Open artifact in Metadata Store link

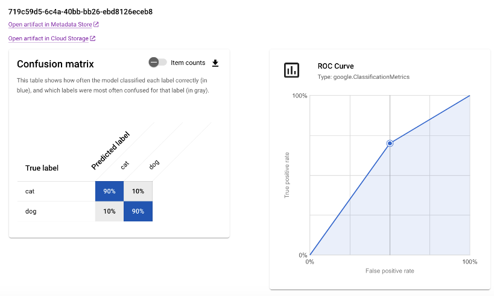[50, 25]
